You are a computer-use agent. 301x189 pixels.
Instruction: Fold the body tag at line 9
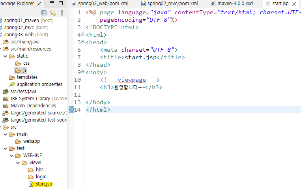coord(82,72)
